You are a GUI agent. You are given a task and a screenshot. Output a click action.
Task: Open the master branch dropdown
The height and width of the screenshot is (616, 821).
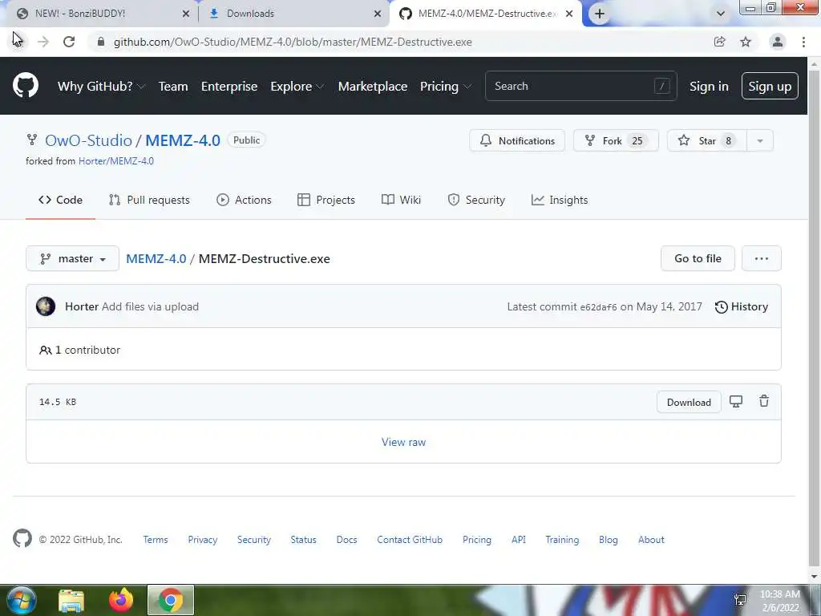pyautogui.click(x=72, y=258)
